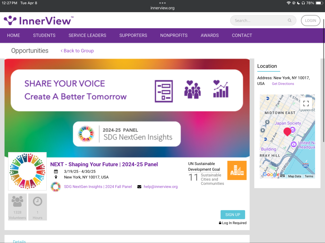Open the CONTACT menu item
This screenshot has width=325, height=243.
coord(242,35)
